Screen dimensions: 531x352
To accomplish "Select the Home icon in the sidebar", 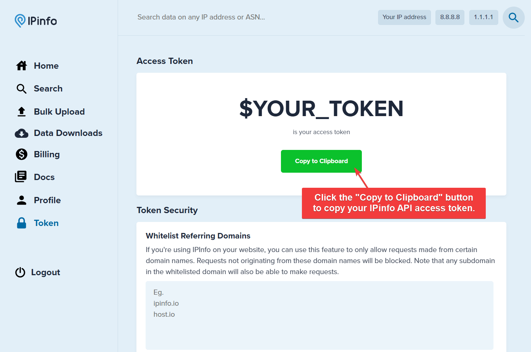I will pos(21,65).
